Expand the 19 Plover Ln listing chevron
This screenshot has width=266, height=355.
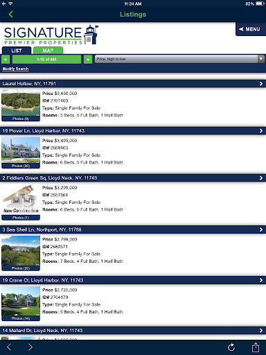(261, 131)
